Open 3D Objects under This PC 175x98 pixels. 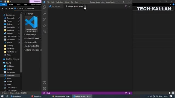(x=10, y=66)
